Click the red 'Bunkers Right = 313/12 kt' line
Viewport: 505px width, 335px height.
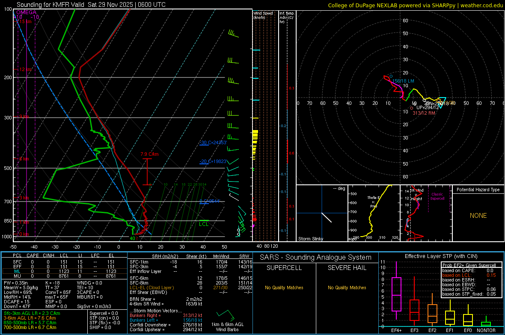(x=166, y=315)
